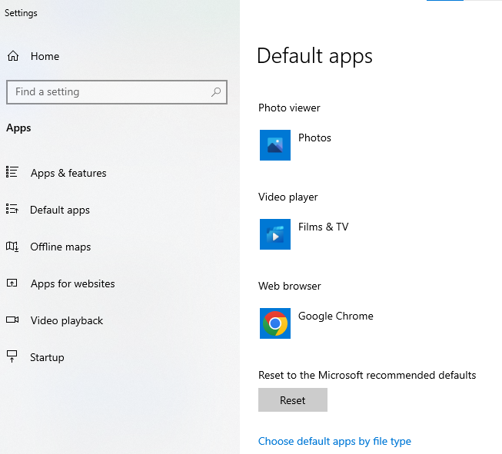Click the Home house icon
This screenshot has height=454, width=502.
tap(13, 56)
